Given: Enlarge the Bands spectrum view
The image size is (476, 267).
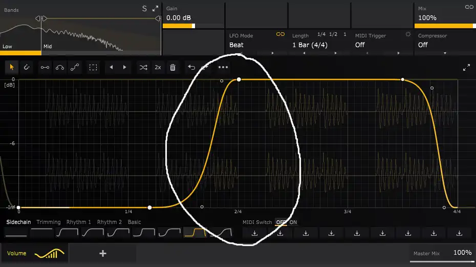Looking at the screenshot, I should tap(156, 9).
